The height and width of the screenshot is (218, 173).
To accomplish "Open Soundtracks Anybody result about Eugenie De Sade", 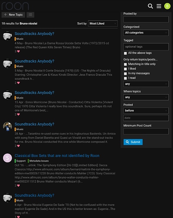I will pyautogui.click(x=34, y=195).
